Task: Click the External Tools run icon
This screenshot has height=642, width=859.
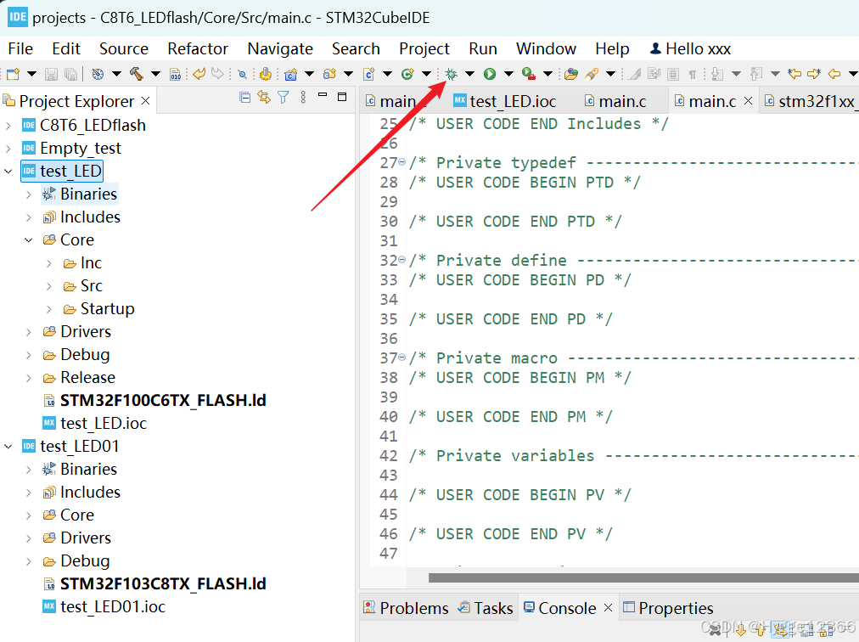Action: click(x=529, y=74)
